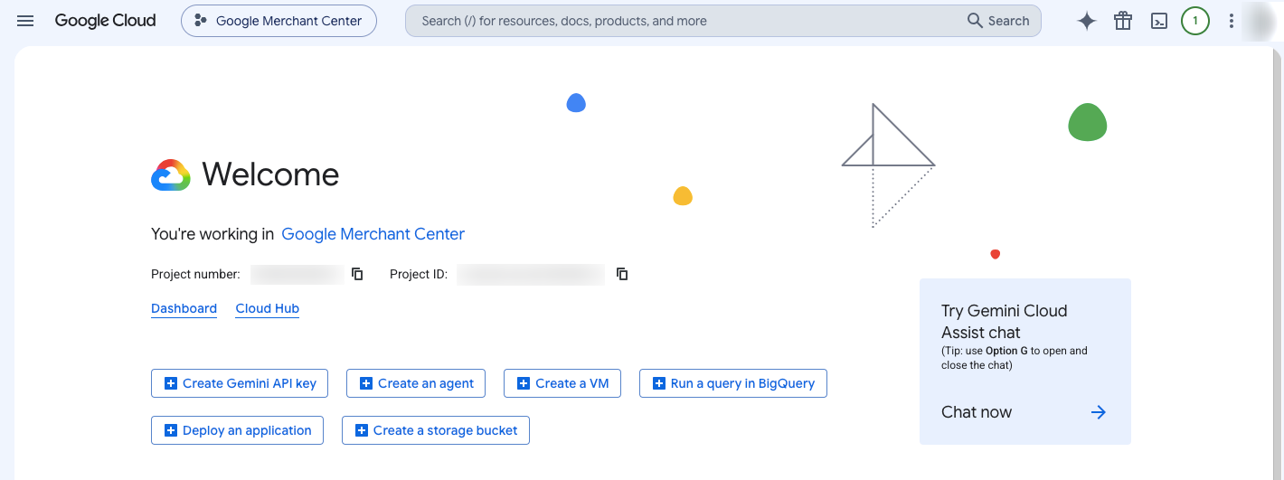Click the 'You're working in' text
The height and width of the screenshot is (480, 1284).
point(212,234)
